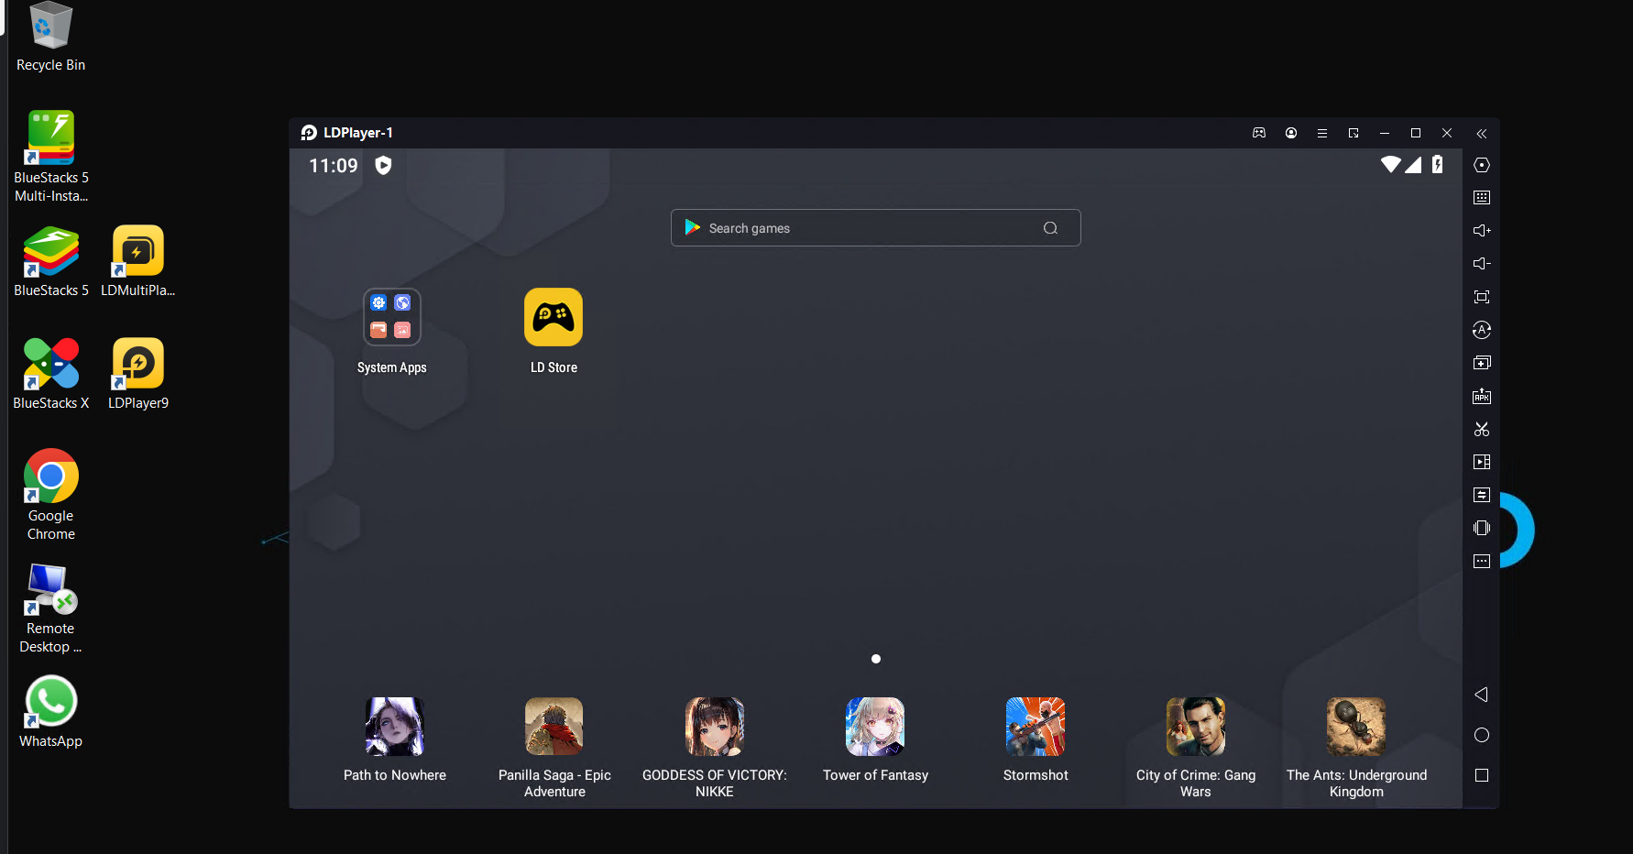Take screenshot with scissors icon

click(x=1482, y=429)
